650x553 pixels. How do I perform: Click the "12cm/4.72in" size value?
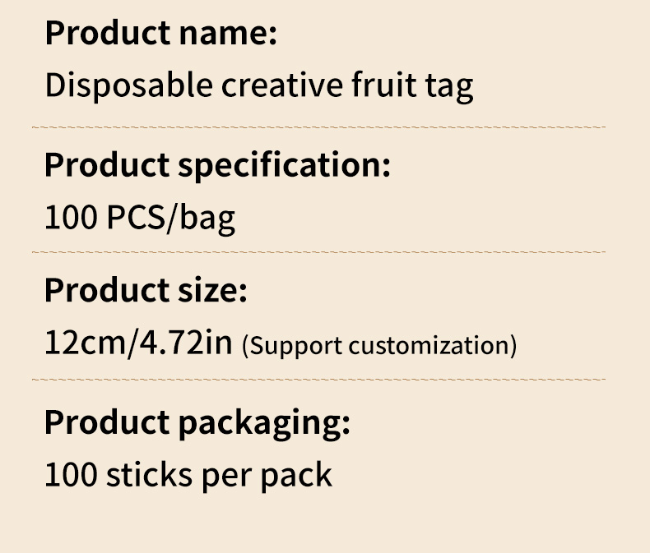pos(139,343)
